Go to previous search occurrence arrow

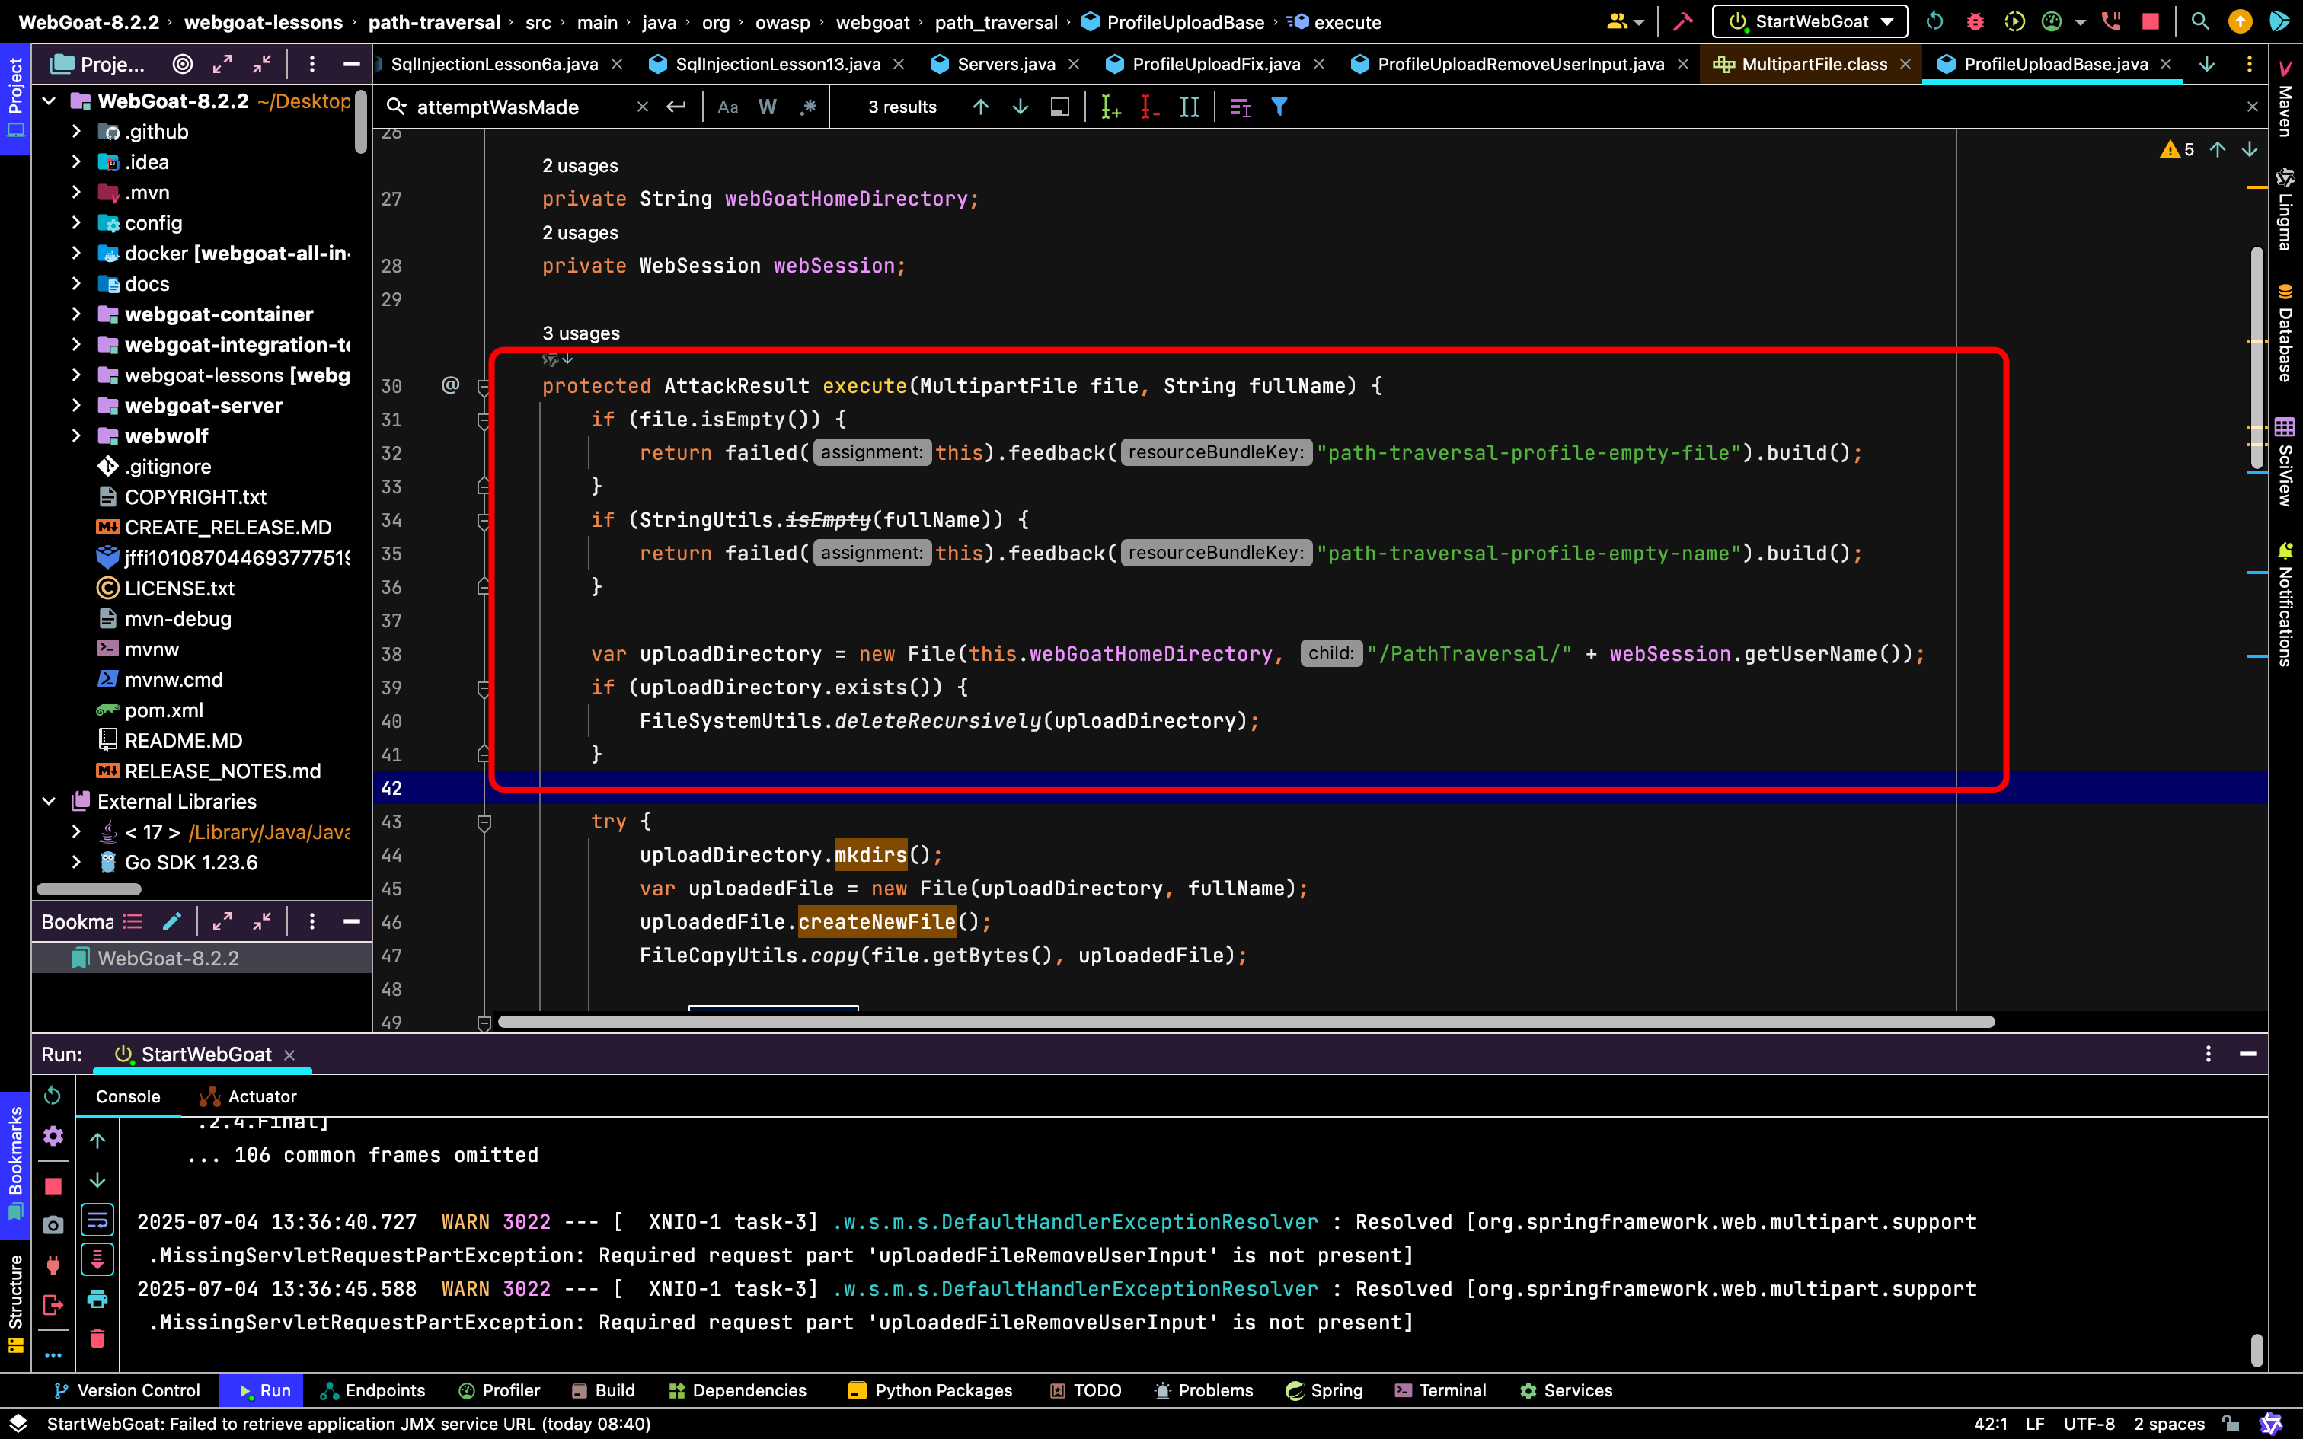click(980, 107)
